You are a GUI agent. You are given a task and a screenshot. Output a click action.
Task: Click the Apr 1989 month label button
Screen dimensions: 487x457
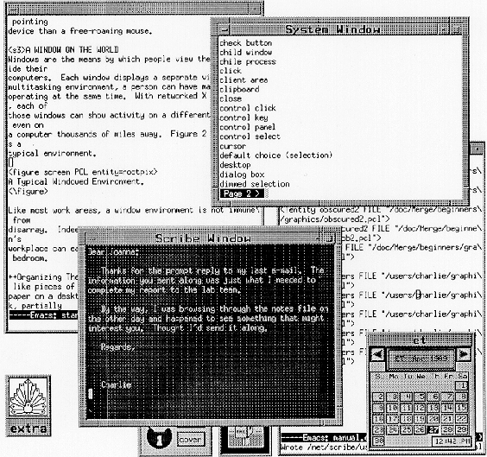(421, 359)
